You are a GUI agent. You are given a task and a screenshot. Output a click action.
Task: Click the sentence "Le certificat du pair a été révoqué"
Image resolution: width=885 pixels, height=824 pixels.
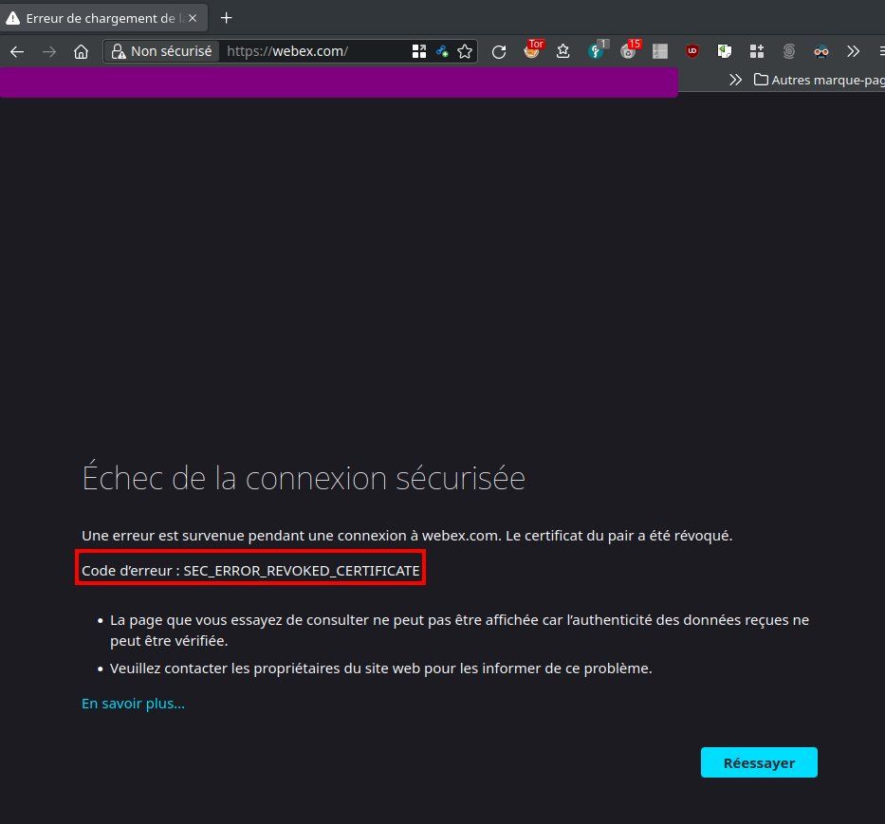619,536
